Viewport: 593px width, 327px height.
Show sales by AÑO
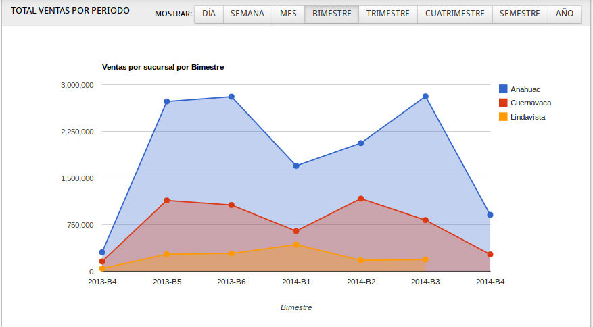pos(565,14)
